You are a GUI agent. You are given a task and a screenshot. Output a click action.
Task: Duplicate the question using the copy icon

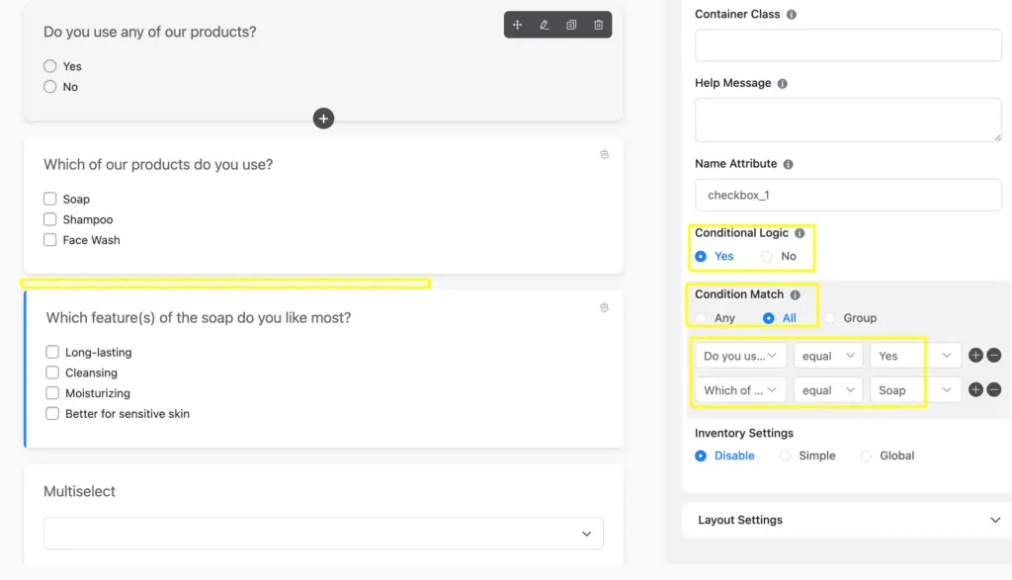[x=571, y=25]
